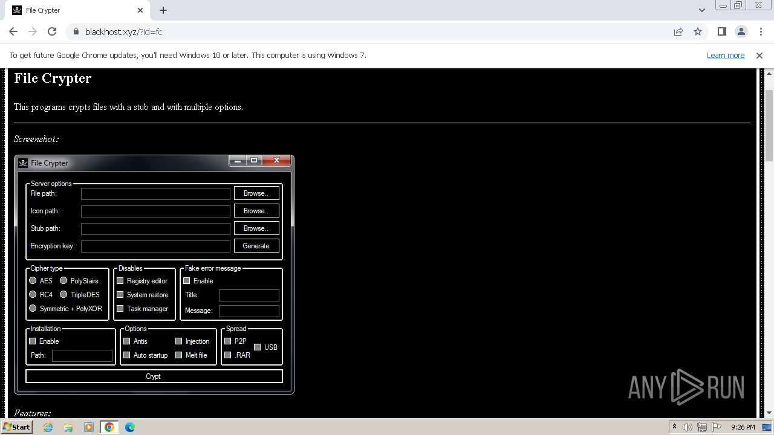The height and width of the screenshot is (435, 774).
Task: Click the scrollbar up arrow
Action: tap(769, 73)
